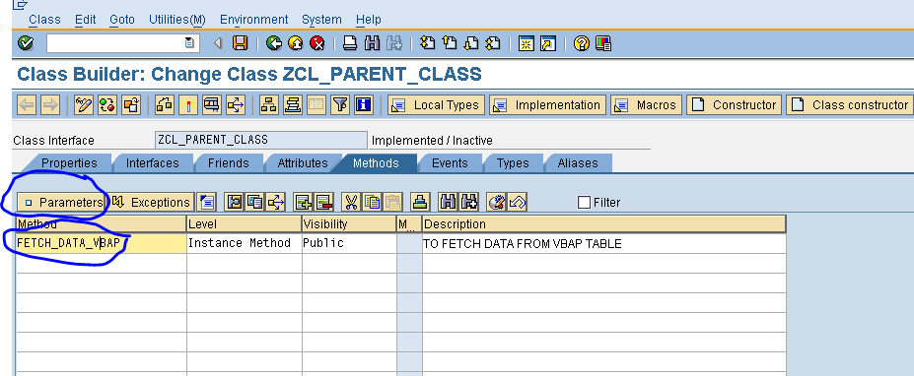Click the Local Types button
This screenshot has height=376, width=914.
pos(437,104)
